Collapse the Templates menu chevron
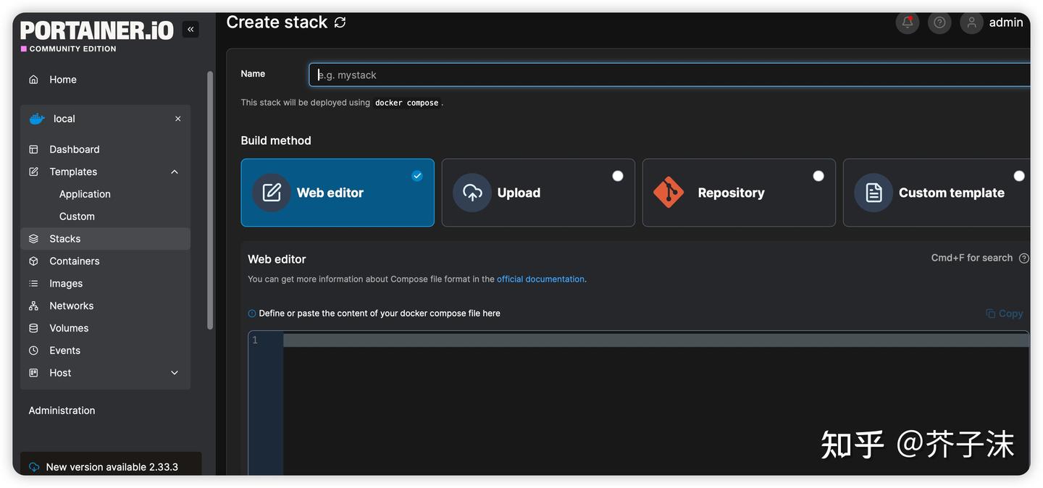This screenshot has width=1043, height=488. (175, 172)
